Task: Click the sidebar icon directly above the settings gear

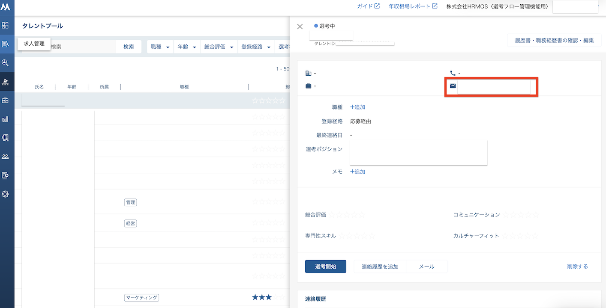Action: point(5,175)
